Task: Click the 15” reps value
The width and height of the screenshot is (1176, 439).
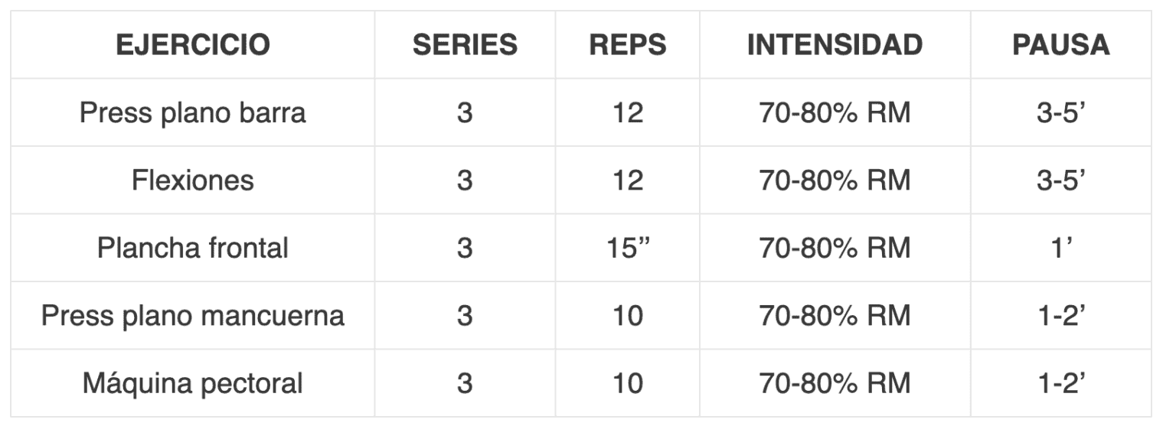Action: pyautogui.click(x=627, y=248)
